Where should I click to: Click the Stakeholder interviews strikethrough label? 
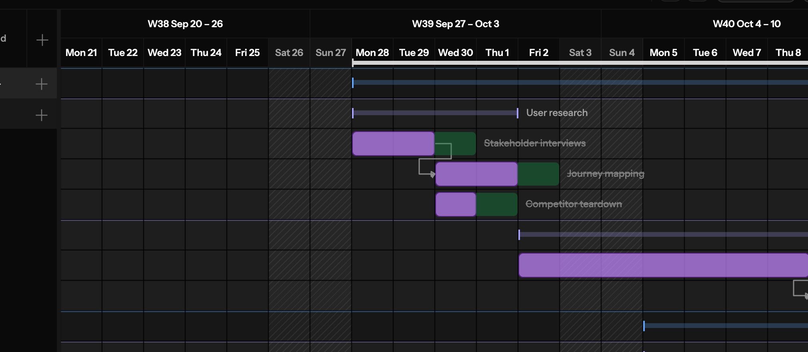(x=535, y=143)
